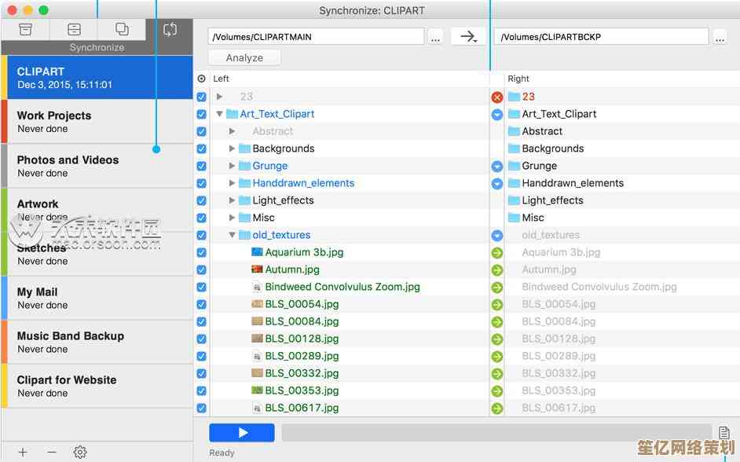Screen dimensions: 740x462
Task: Expand the Handdrawn_elements folder
Action: pos(232,183)
